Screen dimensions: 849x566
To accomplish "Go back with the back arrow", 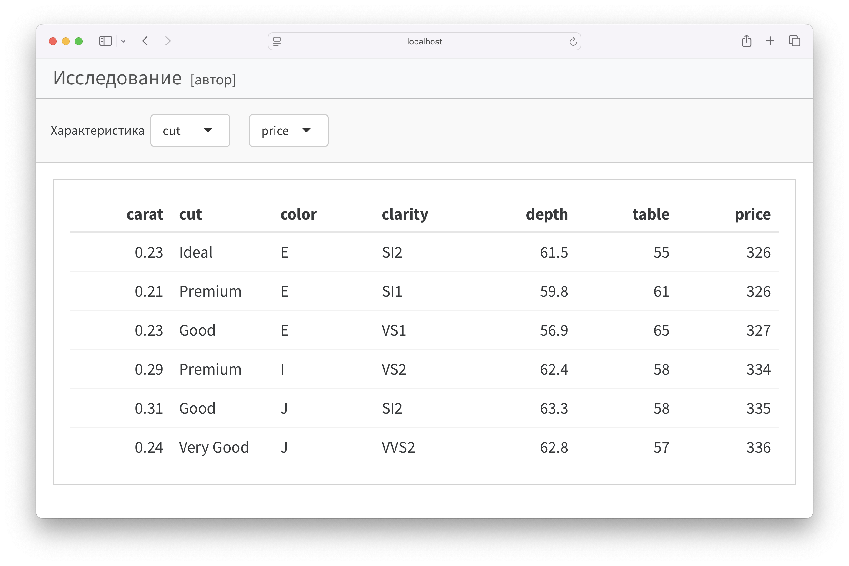I will 145,41.
